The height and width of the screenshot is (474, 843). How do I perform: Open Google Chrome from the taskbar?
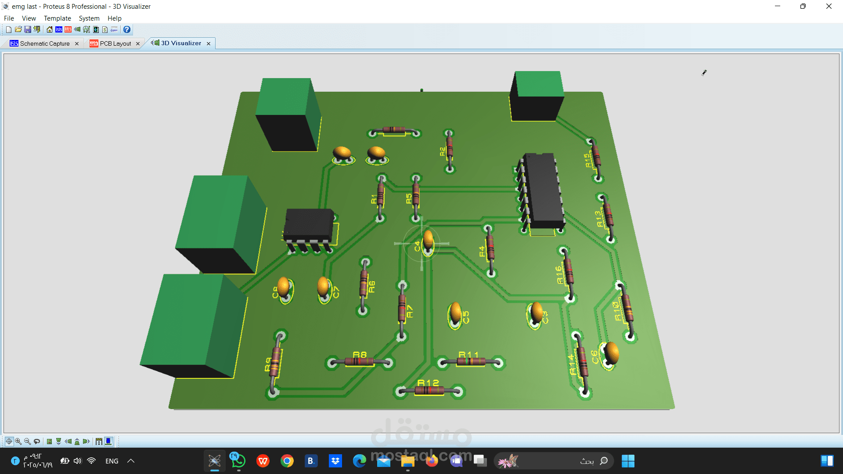click(287, 461)
